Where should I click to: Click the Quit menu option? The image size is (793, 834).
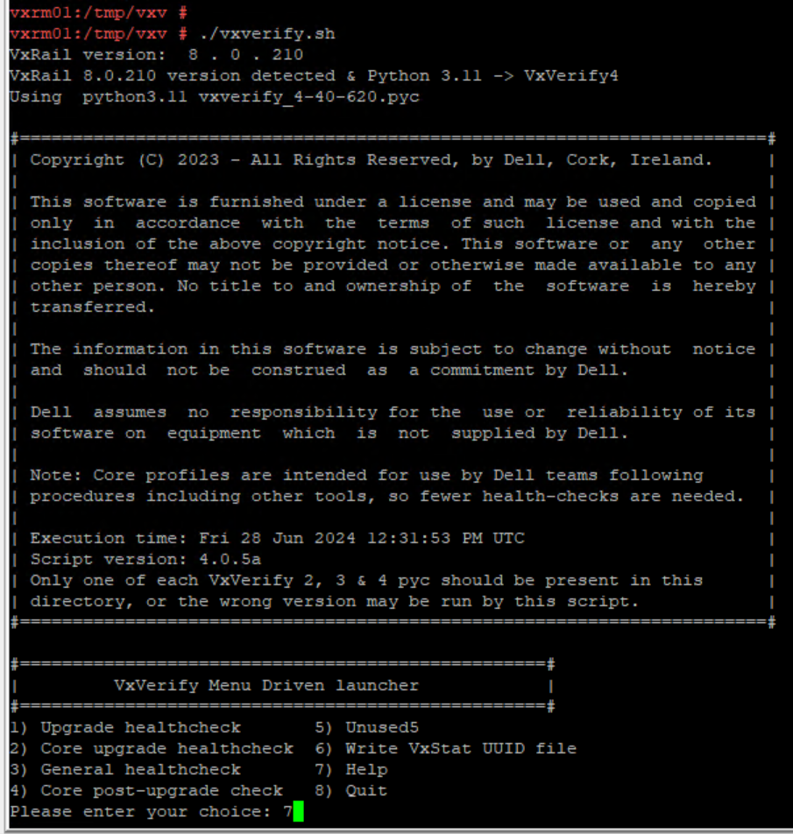tap(351, 791)
